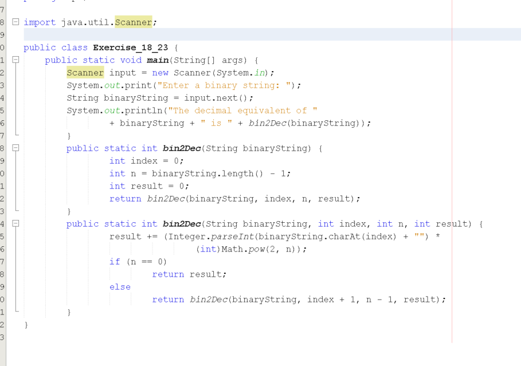Screen dimensions: 521x366
Task: Collapse the import java.util.Scanner fold
Action: [x=15, y=22]
